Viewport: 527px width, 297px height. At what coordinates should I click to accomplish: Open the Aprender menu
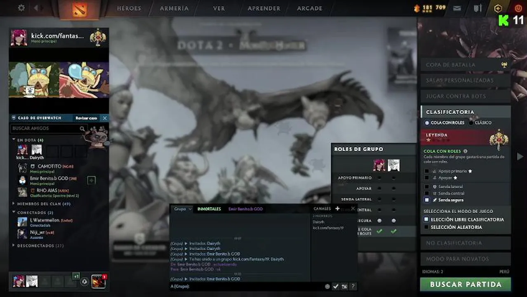(x=264, y=8)
